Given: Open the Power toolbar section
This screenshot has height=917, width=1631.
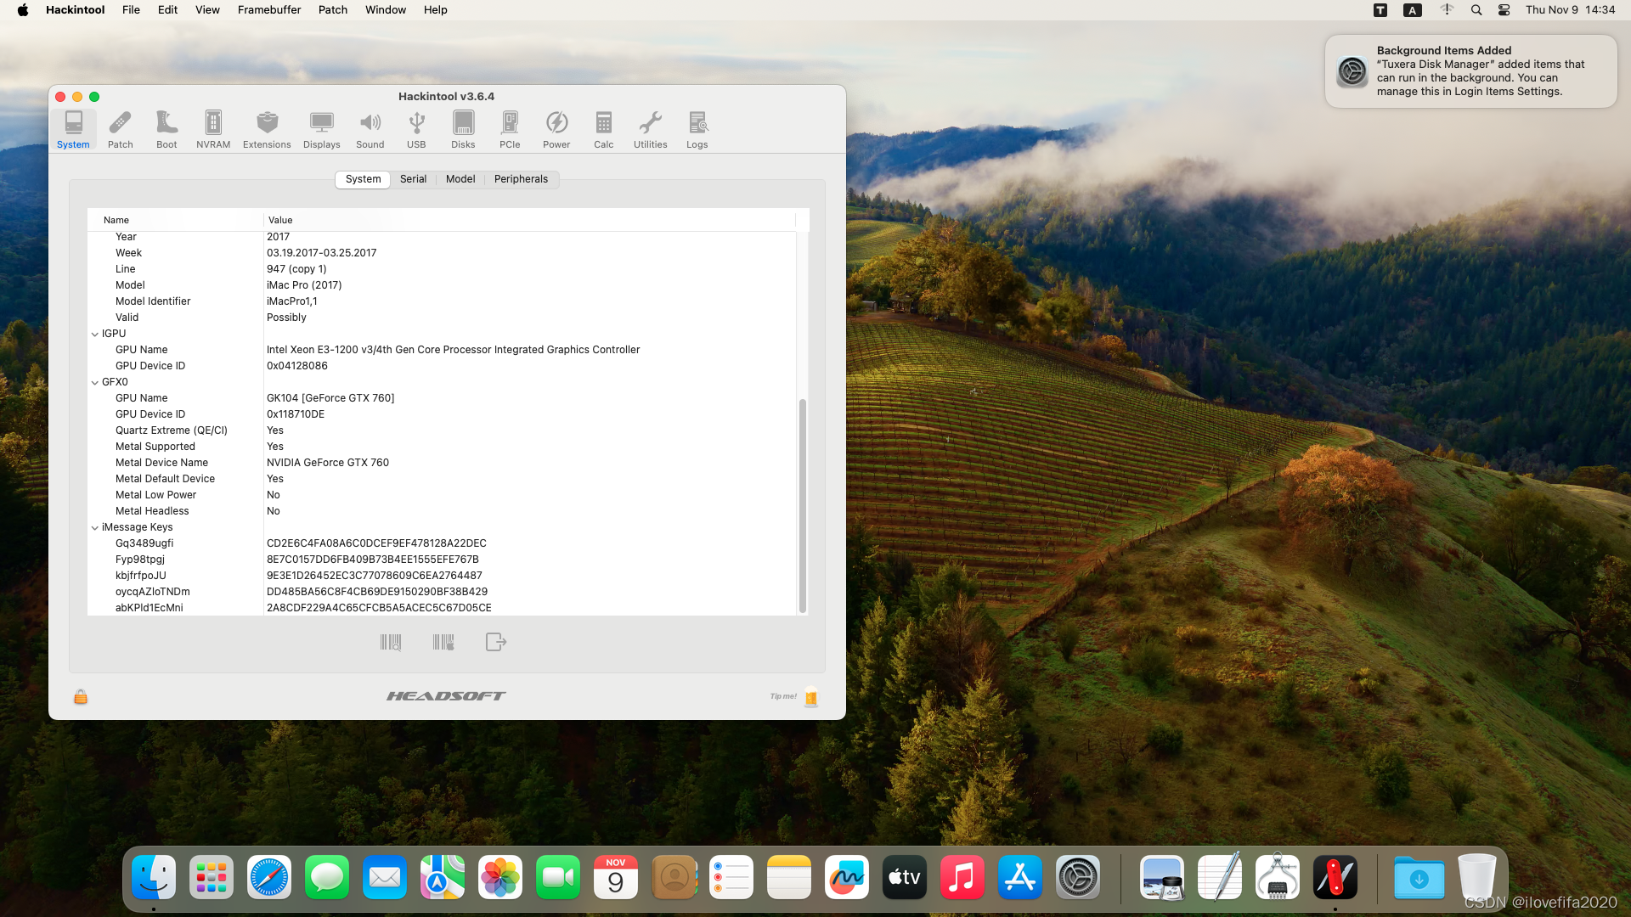Looking at the screenshot, I should 556,129.
